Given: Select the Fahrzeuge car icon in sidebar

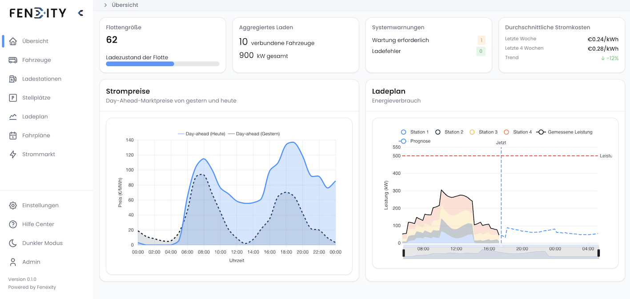Looking at the screenshot, I should [14, 60].
